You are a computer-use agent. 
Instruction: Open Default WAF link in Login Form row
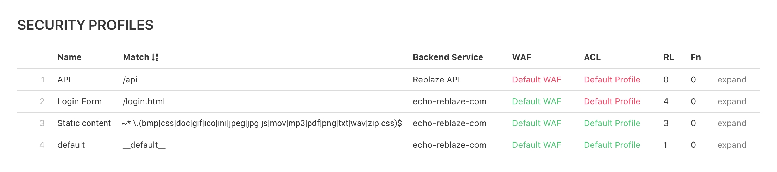pyautogui.click(x=536, y=101)
